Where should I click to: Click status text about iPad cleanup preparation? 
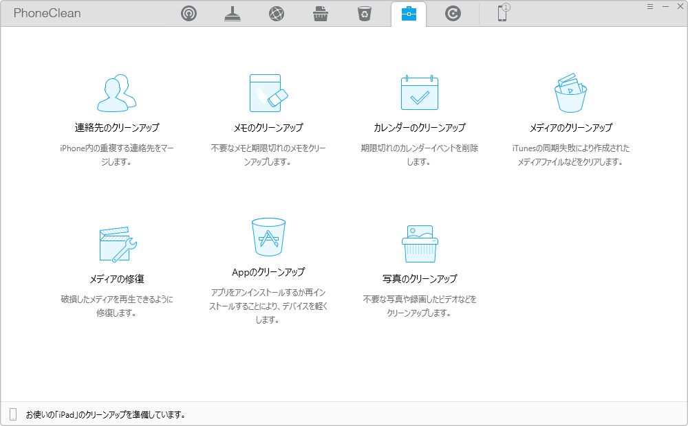click(105, 414)
